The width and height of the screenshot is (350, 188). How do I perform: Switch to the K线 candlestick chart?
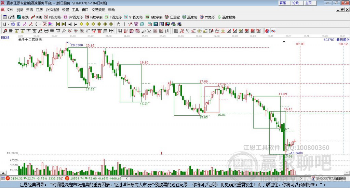click(x=36, y=17)
